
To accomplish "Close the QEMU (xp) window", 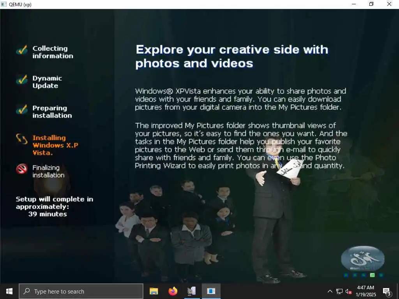I will 389,4.
